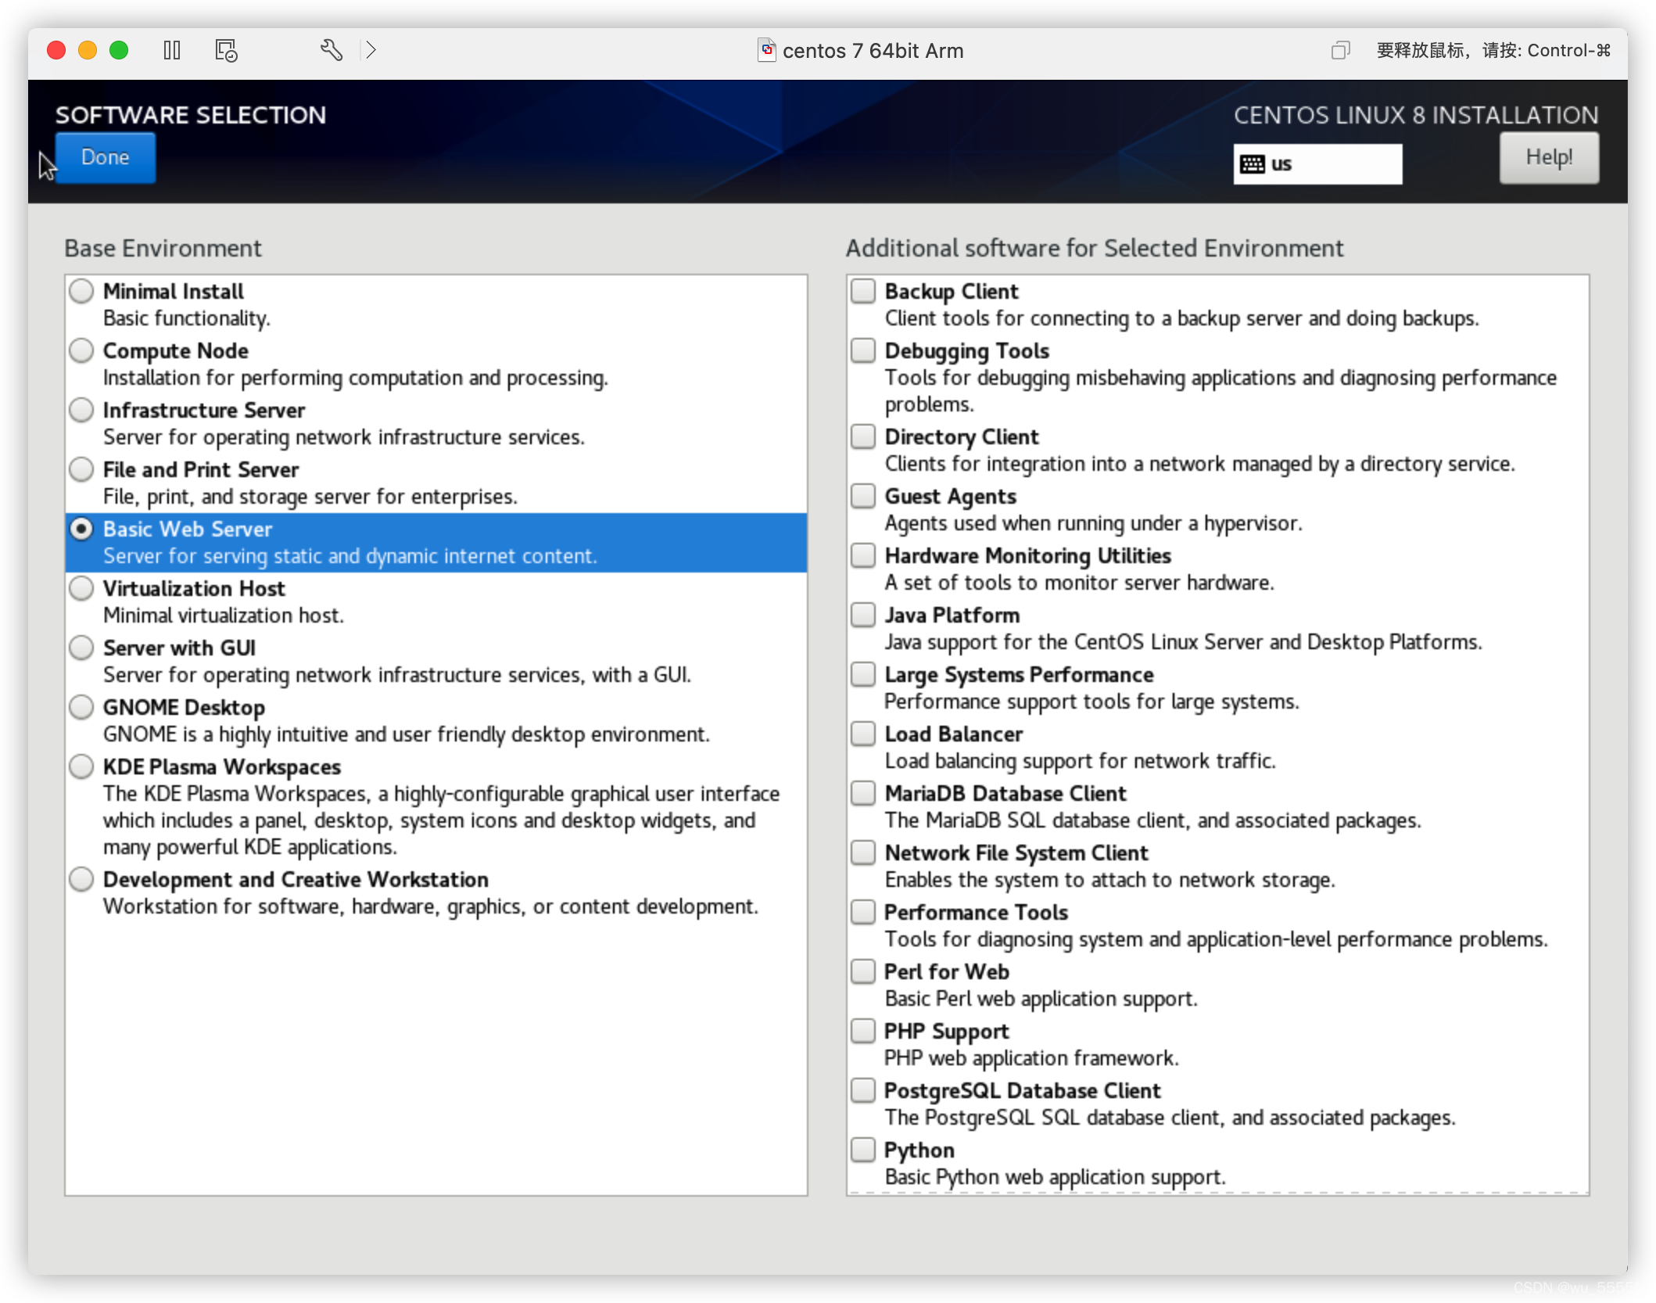
Task: Check the Java Platform box
Action: 863,615
